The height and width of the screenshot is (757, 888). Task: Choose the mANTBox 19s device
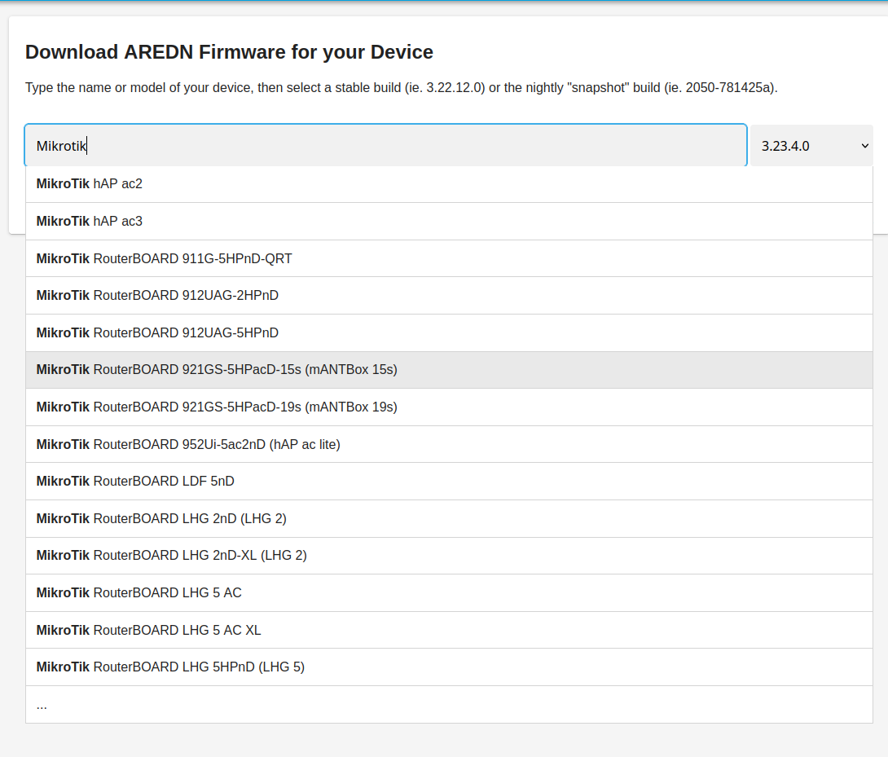[216, 407]
